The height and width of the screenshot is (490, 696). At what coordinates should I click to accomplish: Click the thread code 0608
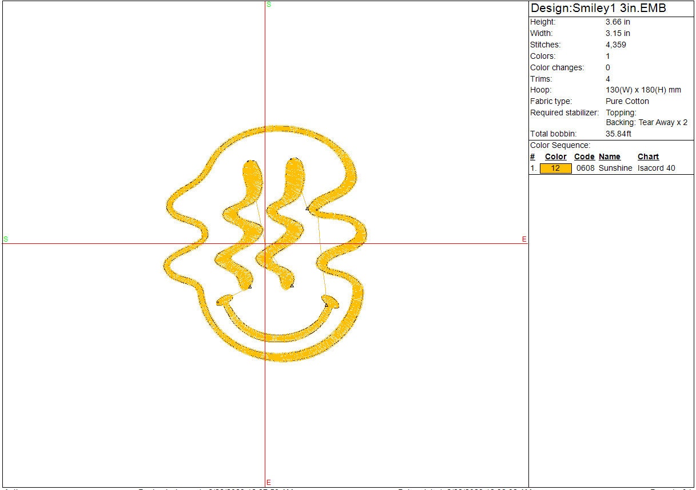pyautogui.click(x=585, y=168)
